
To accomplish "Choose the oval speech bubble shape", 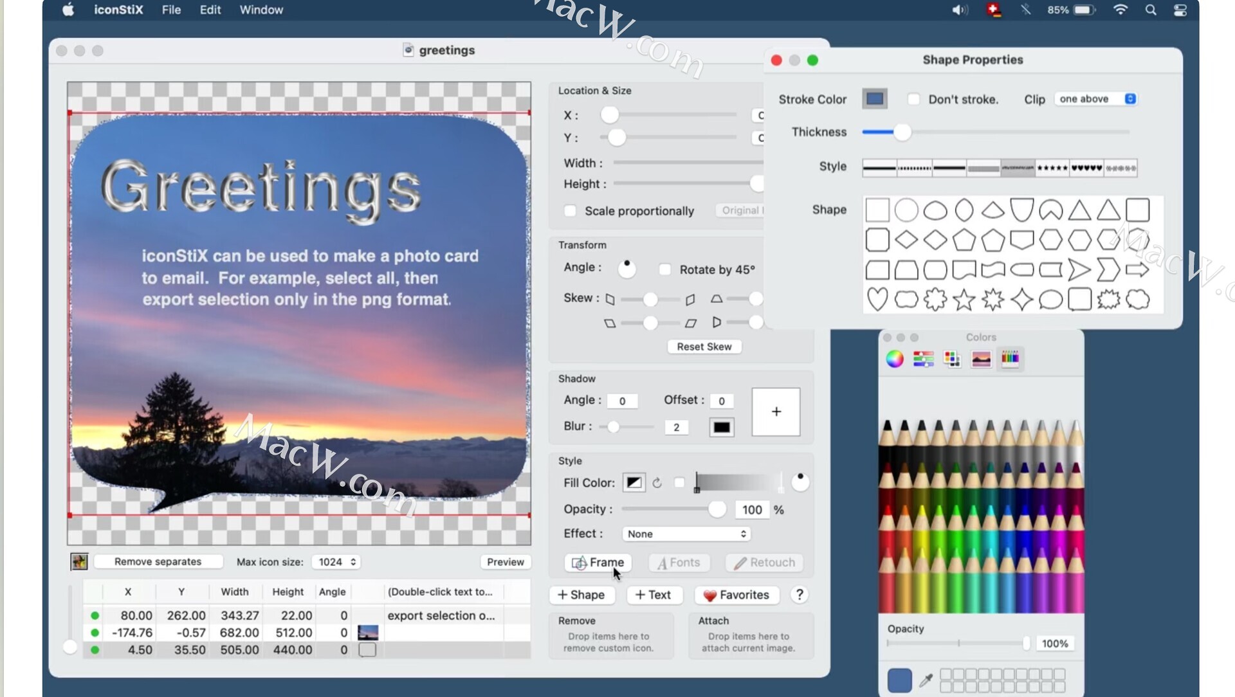I will pyautogui.click(x=1050, y=300).
